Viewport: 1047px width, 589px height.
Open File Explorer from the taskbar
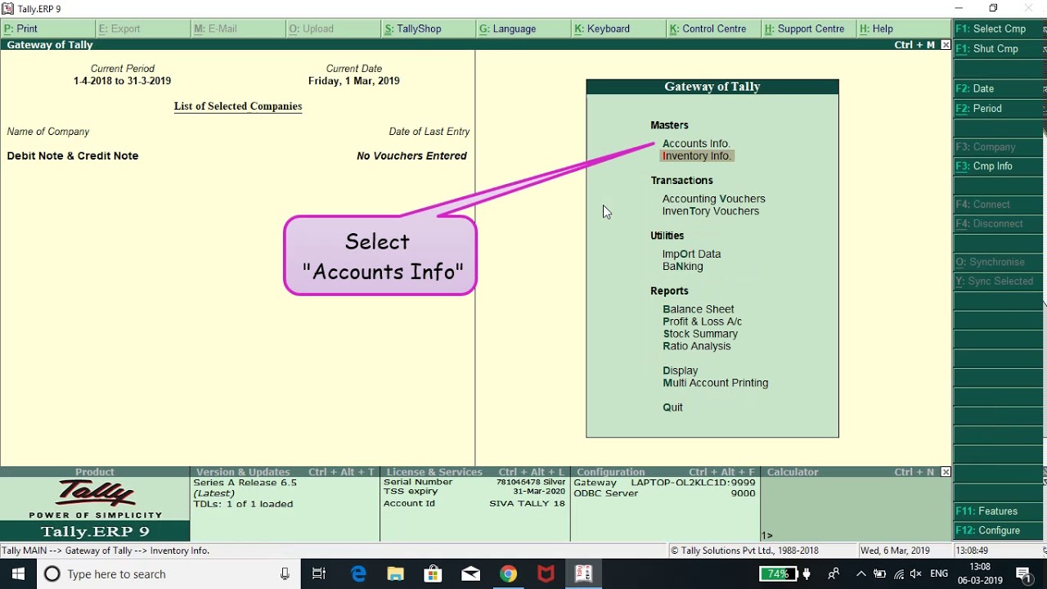[396, 574]
